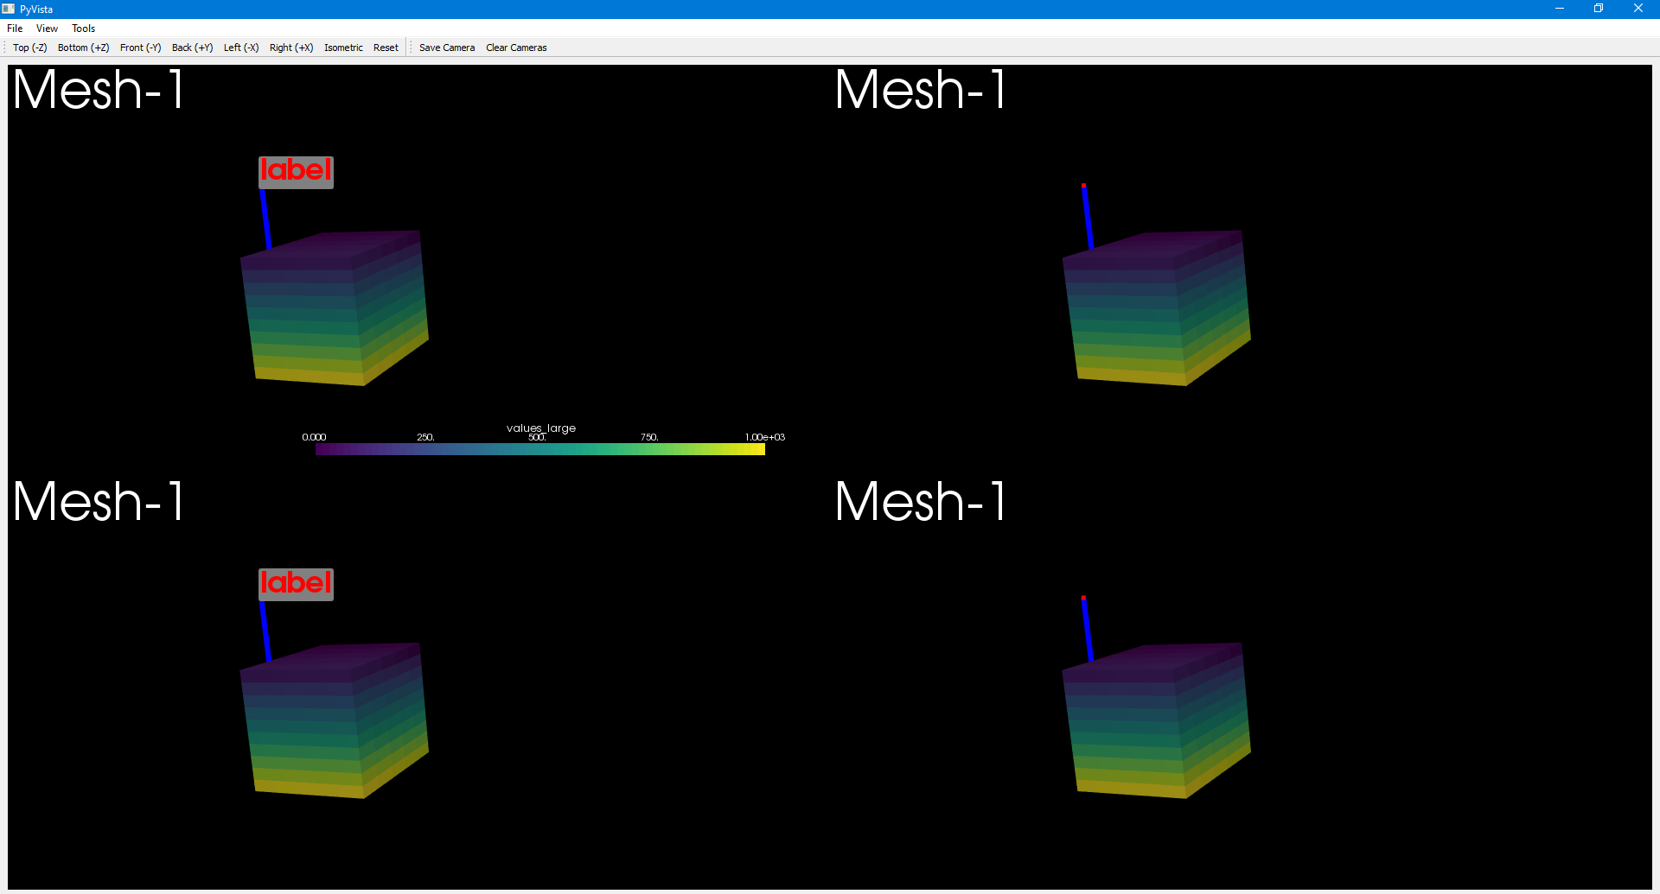Click the Mesh-1 title in the top-right viewport
The width and height of the screenshot is (1660, 894).
tap(920, 90)
